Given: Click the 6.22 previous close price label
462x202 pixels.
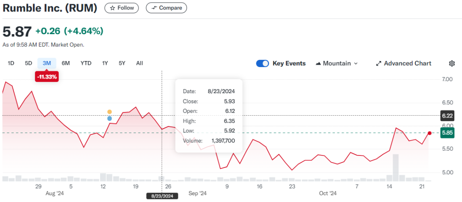Looking at the screenshot, I should pyautogui.click(x=448, y=115).
